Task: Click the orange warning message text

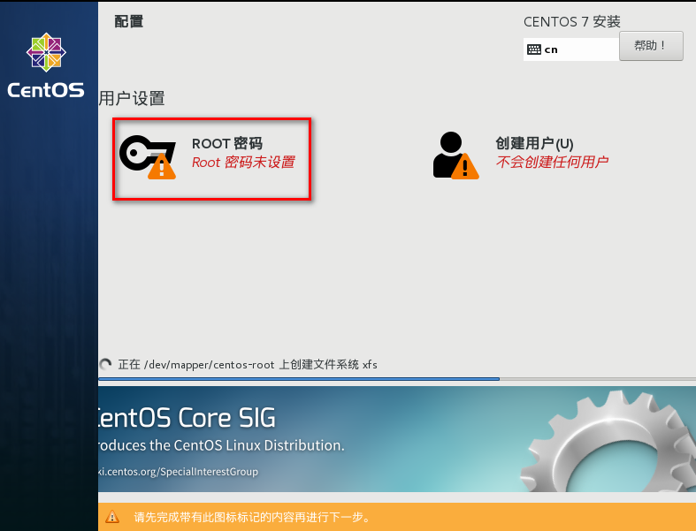Action: (251, 517)
